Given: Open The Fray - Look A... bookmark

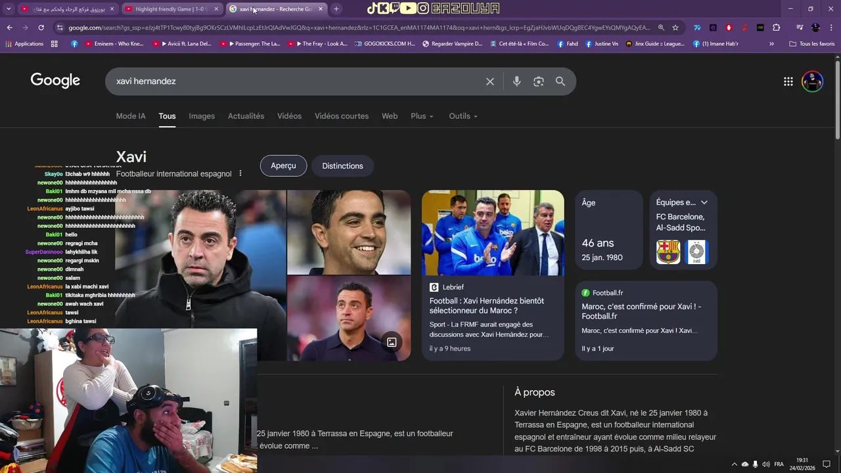Looking at the screenshot, I should [x=317, y=44].
